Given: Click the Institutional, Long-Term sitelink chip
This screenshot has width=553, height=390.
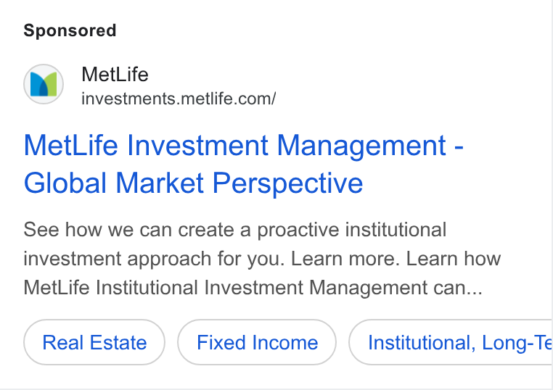Looking at the screenshot, I should pos(451,342).
